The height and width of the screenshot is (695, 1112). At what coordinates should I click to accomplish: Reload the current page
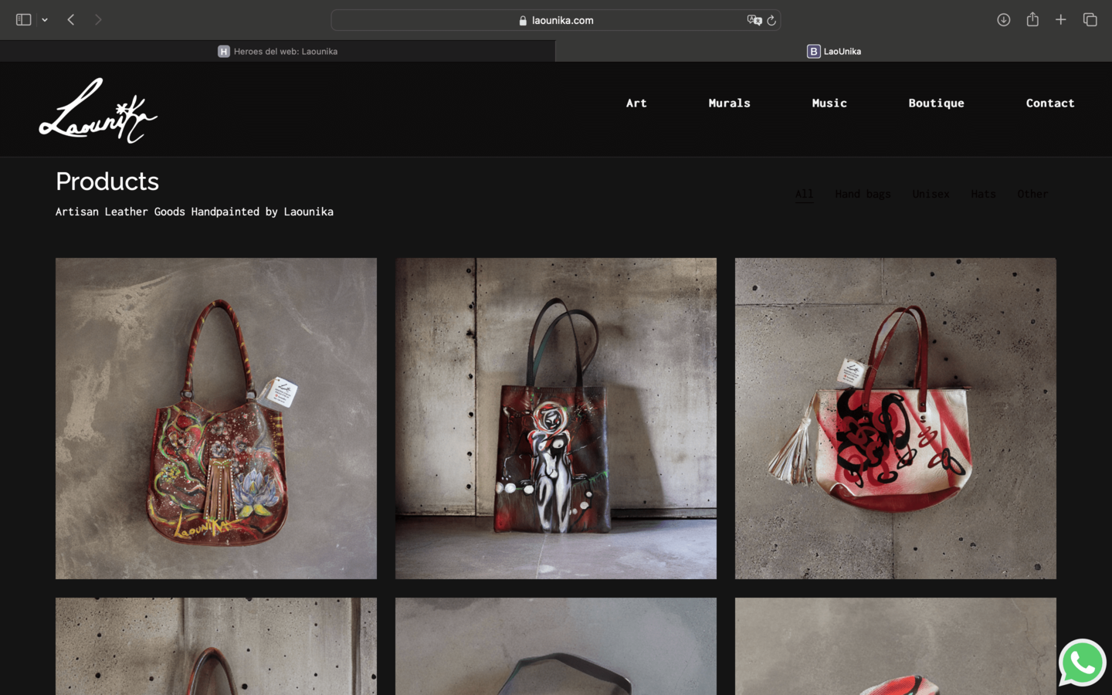pyautogui.click(x=771, y=20)
